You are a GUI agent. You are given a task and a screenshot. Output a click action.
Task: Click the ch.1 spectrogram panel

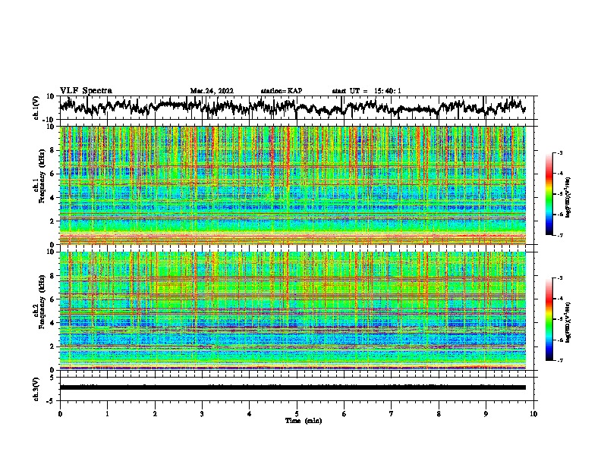[293, 185]
